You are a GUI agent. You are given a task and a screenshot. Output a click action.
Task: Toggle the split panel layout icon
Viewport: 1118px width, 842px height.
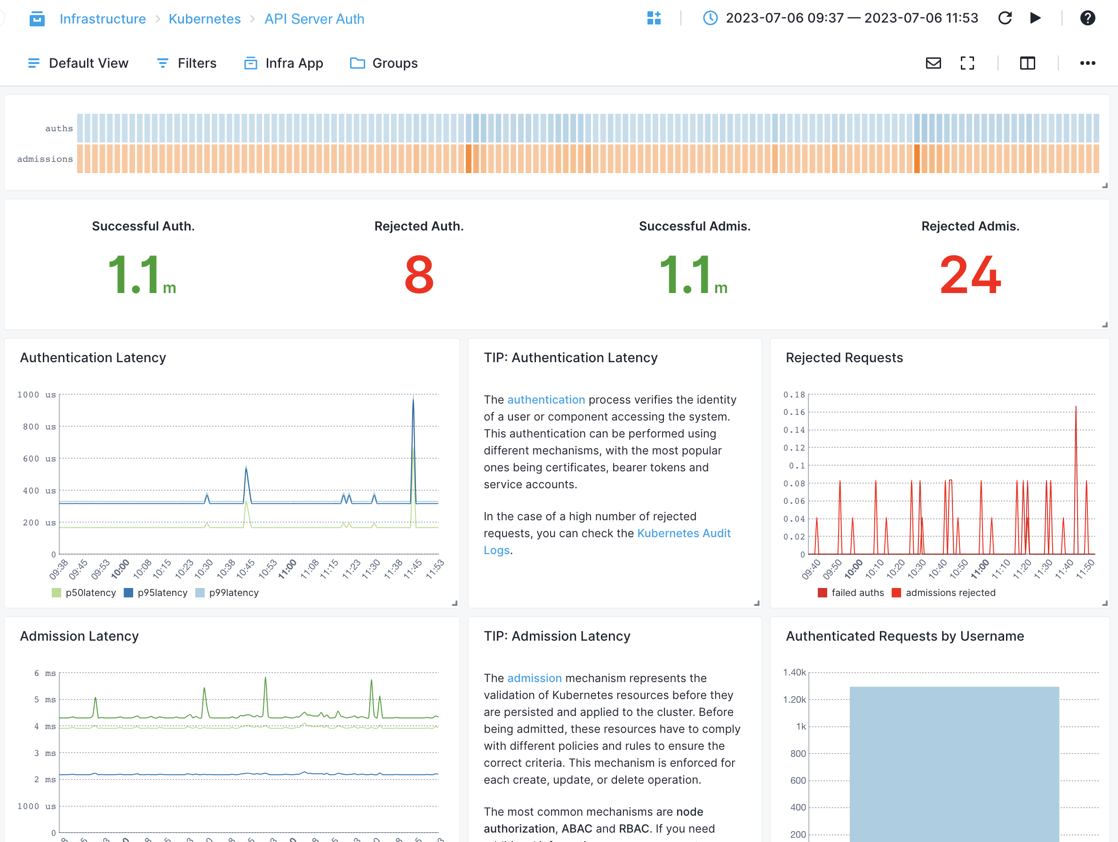pyautogui.click(x=1028, y=63)
